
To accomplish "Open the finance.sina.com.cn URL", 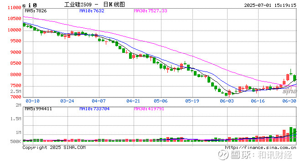I will (x=261, y=148).
